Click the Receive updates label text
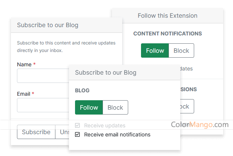 pyautogui.click(x=104, y=125)
